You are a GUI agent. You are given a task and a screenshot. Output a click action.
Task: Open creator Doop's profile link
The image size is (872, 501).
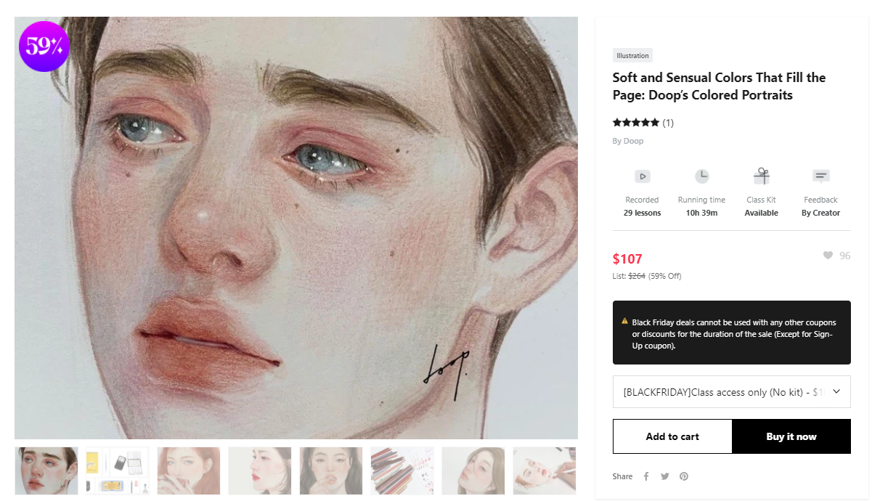(x=628, y=141)
